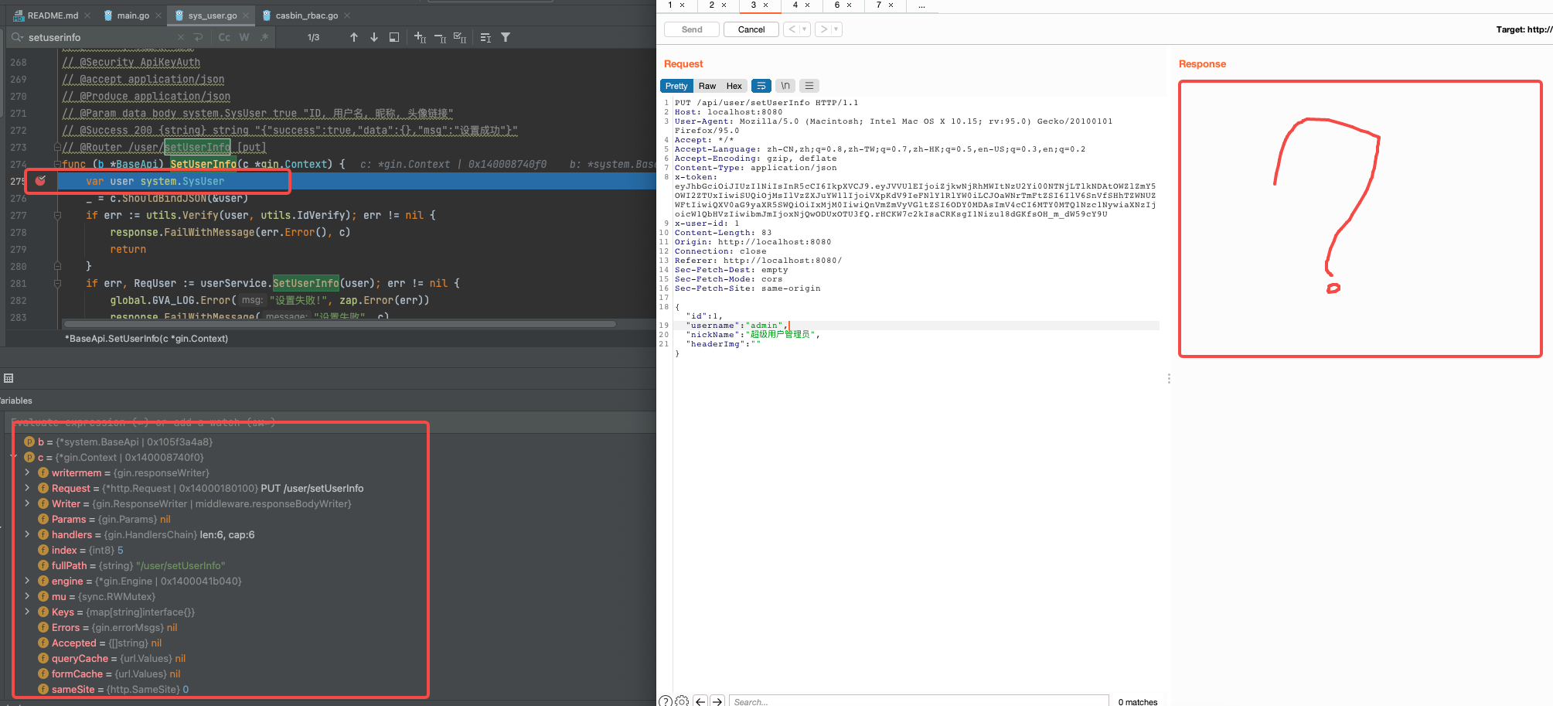Viewport: 1553px width, 706px height.
Task: Show more Repeater tabs via ellipsis
Action: 921,5
